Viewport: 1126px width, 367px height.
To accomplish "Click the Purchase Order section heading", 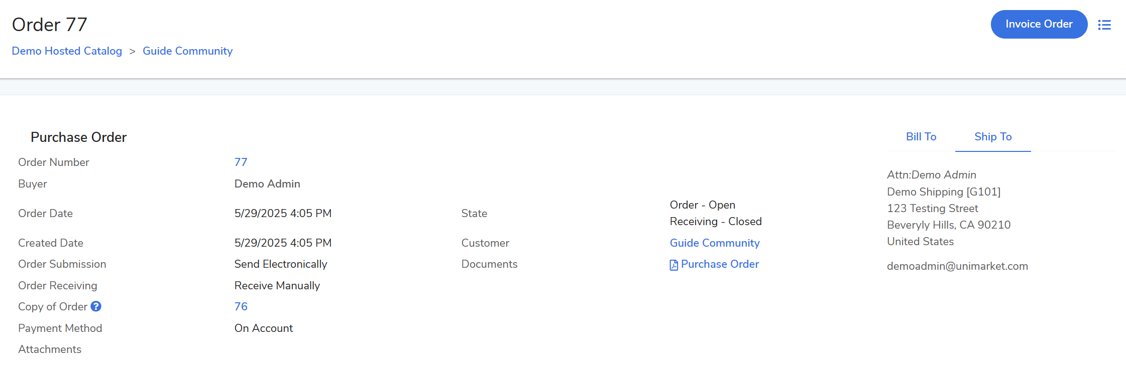I will (x=78, y=137).
